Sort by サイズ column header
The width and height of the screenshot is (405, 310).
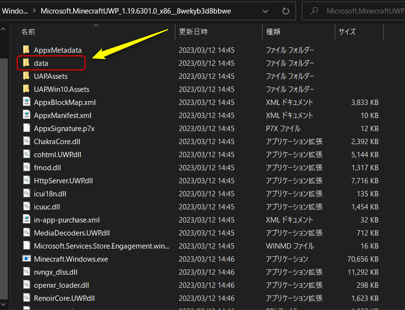(x=347, y=32)
